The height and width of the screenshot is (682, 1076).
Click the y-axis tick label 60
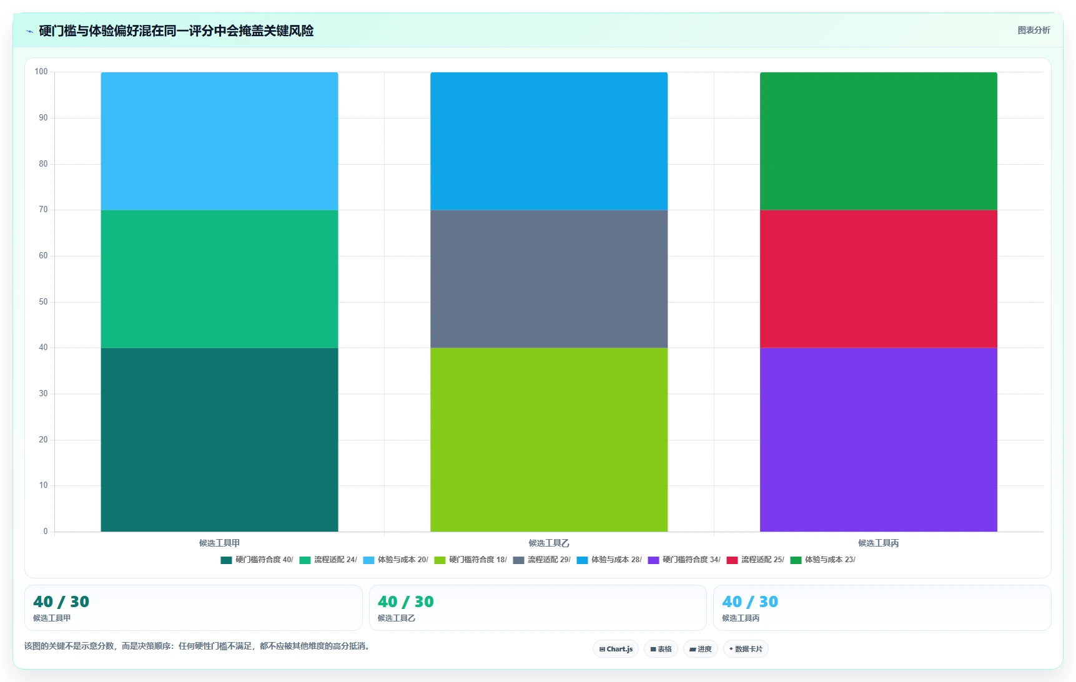click(43, 256)
